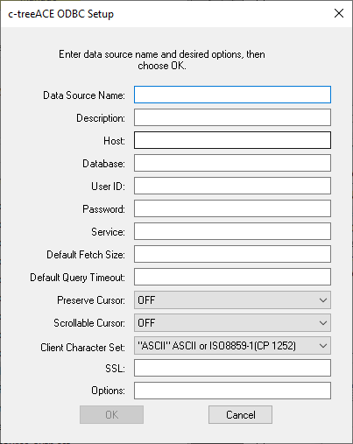Image resolution: width=353 pixels, height=444 pixels.
Task: Expand the Scrollable Cursor combo box
Action: click(x=232, y=322)
